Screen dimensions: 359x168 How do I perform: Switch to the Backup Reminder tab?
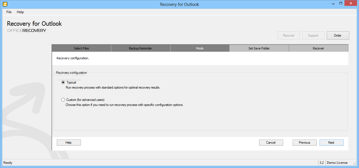(140, 48)
